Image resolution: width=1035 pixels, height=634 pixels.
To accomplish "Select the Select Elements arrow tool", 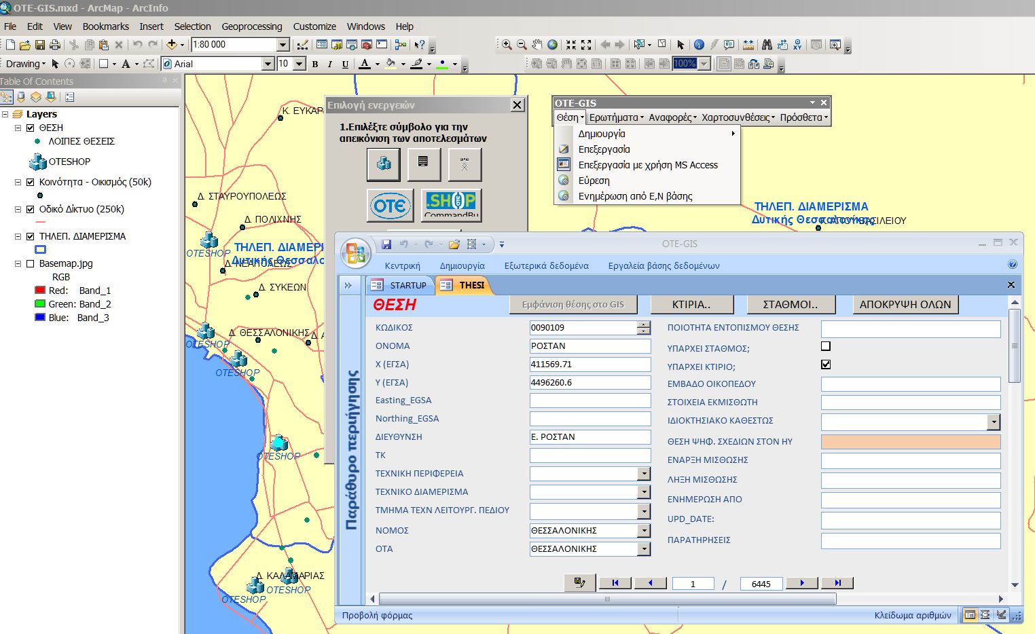I will (680, 45).
